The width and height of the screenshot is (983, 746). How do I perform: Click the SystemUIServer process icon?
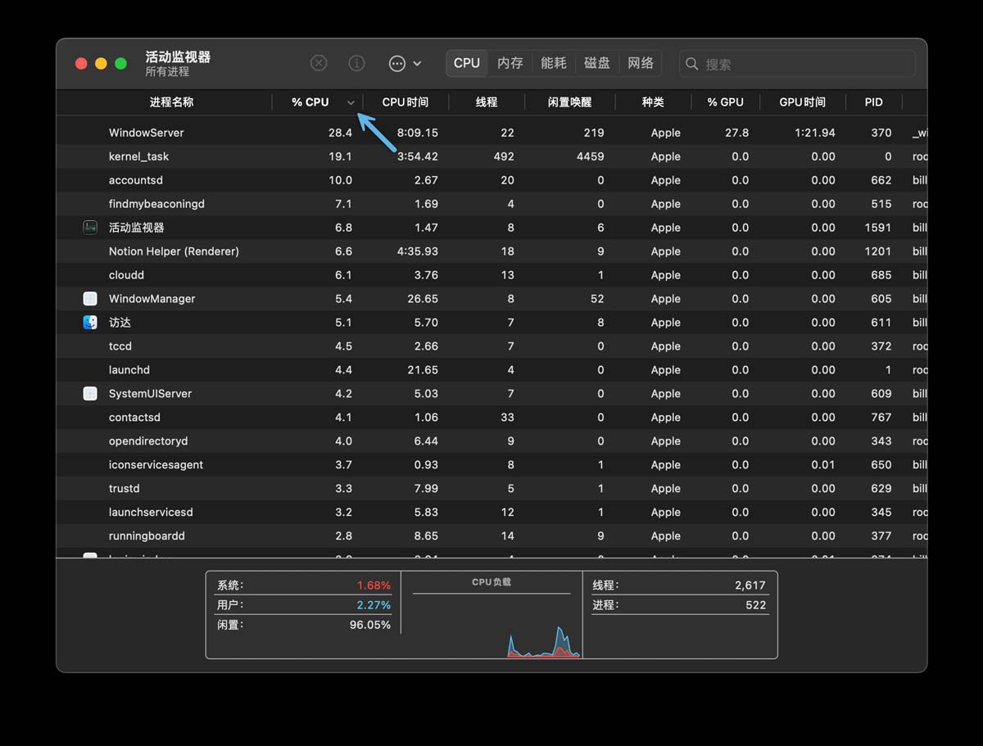tap(90, 394)
